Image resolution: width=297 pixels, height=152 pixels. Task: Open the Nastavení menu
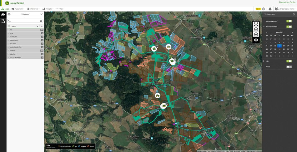pyautogui.click(x=18, y=9)
